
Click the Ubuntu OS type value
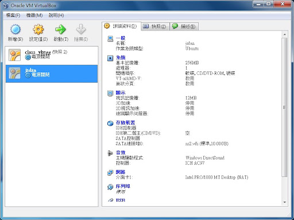click(x=192, y=49)
